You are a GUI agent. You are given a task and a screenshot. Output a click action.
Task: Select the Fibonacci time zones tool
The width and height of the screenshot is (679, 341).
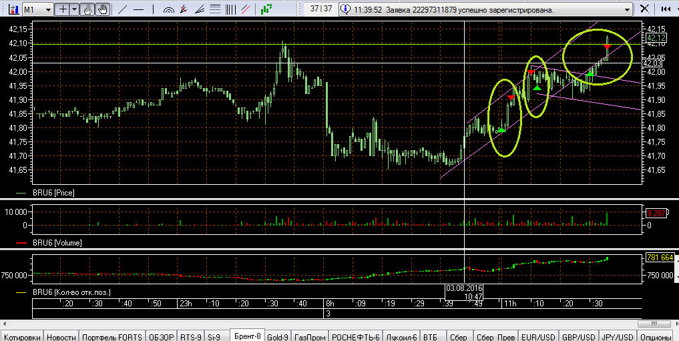click(x=184, y=9)
